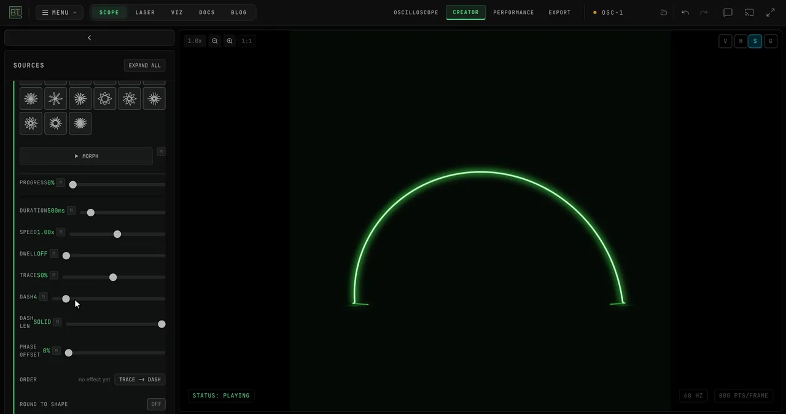Switch to the LASER section tab
The height and width of the screenshot is (414, 786).
[145, 12]
